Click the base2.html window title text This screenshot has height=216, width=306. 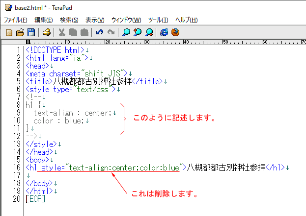[x=43, y=8]
